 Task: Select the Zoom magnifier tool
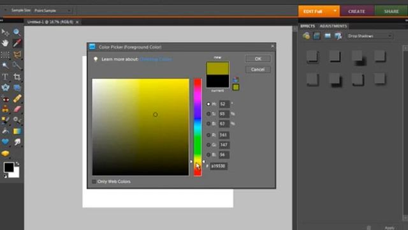(17, 33)
